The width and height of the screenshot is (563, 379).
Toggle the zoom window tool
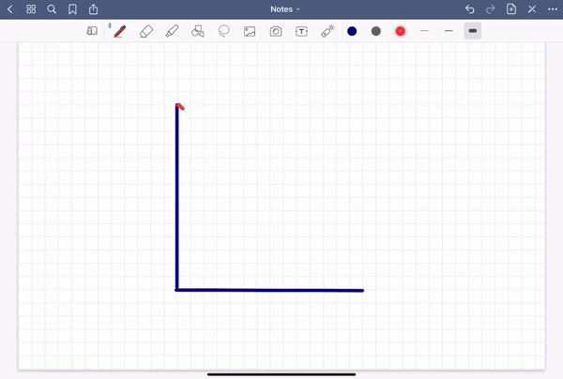[92, 31]
